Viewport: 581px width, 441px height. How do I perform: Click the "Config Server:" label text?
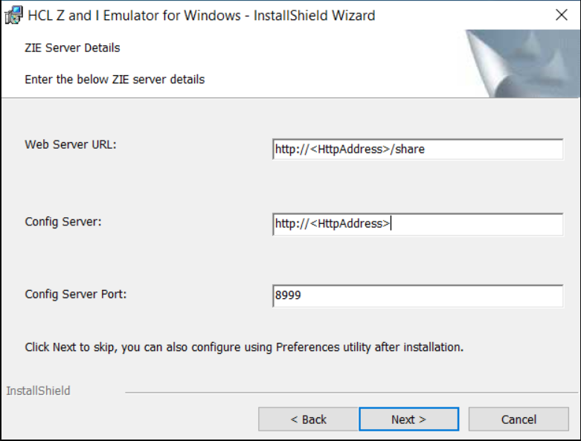tap(62, 222)
